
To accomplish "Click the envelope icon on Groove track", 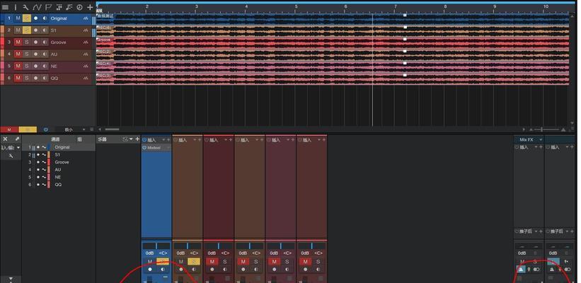I will [x=86, y=42].
